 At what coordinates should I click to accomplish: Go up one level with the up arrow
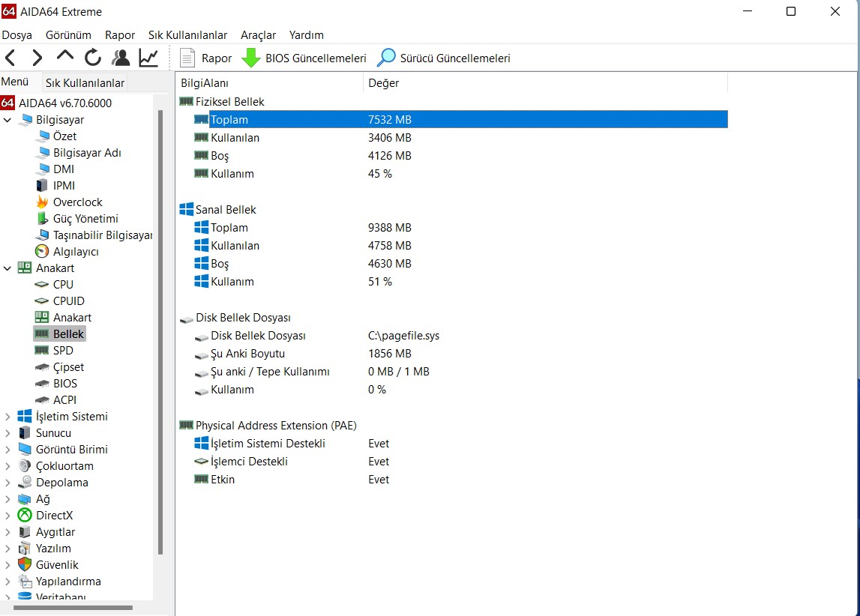point(64,56)
